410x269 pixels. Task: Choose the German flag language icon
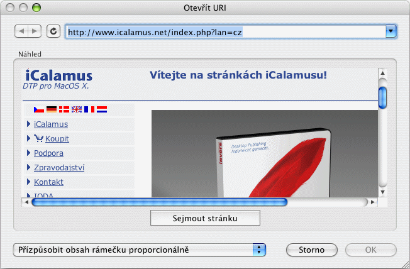[52, 109]
